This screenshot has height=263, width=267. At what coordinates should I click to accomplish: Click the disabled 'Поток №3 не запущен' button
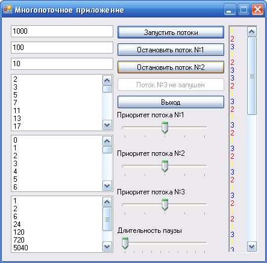pyautogui.click(x=171, y=85)
